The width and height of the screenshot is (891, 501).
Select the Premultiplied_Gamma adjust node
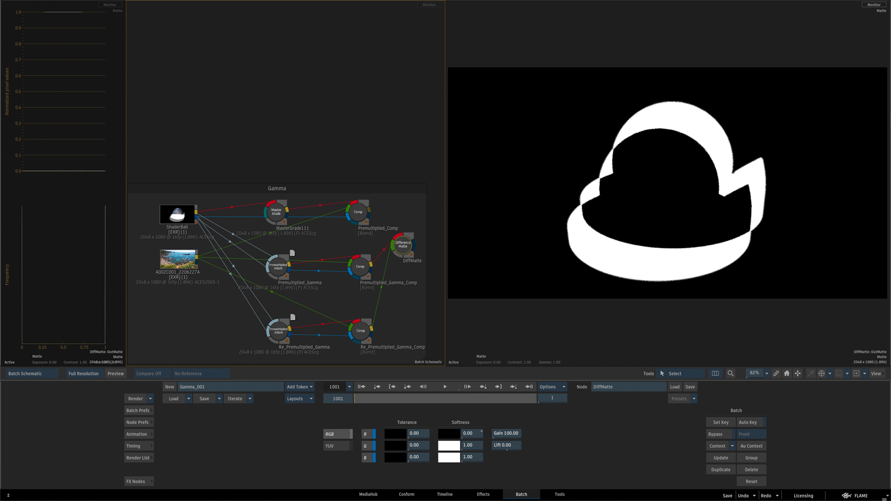[278, 267]
